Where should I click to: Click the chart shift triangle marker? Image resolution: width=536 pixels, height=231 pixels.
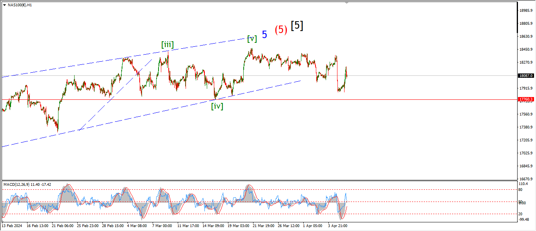(346, 3)
